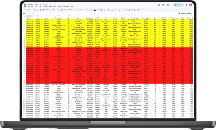
Task: Toggle bold formatting
Action: [x=86, y=10]
